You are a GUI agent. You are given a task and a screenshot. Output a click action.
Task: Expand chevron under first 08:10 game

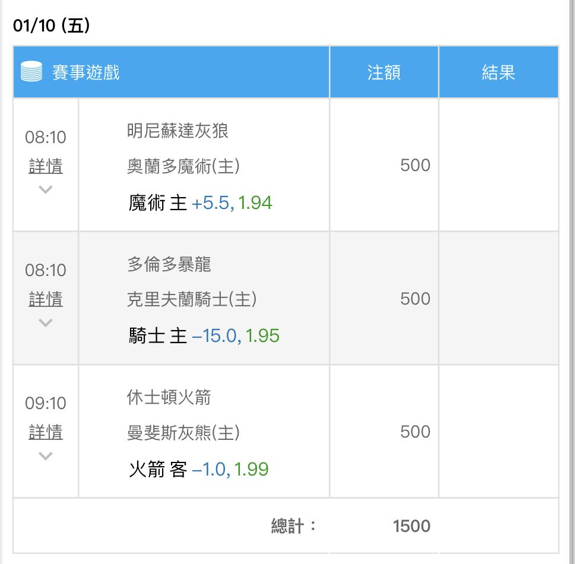pos(46,190)
